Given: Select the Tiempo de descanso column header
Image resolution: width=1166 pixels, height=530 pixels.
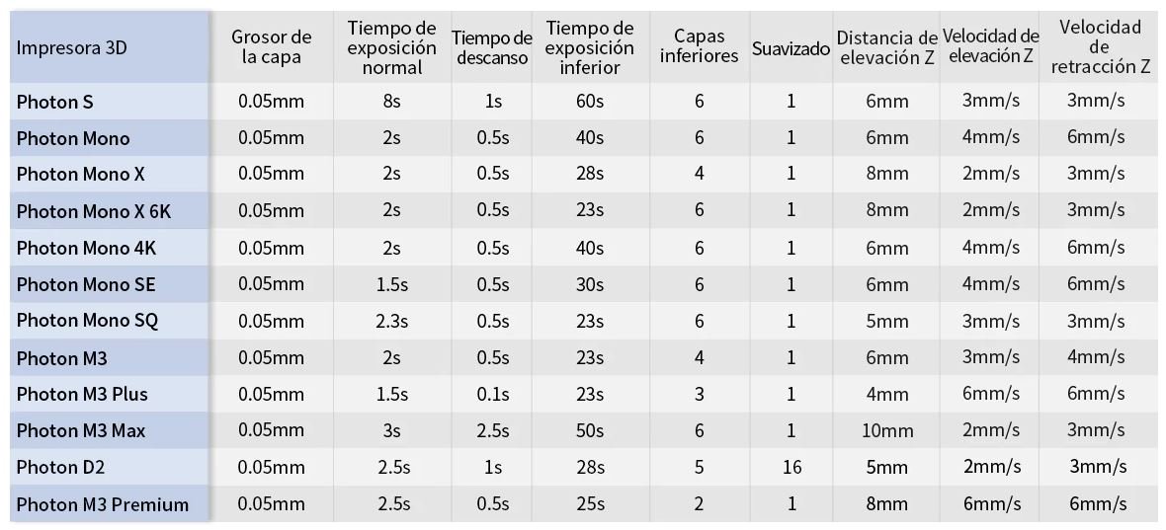Looking at the screenshot, I should click(492, 47).
